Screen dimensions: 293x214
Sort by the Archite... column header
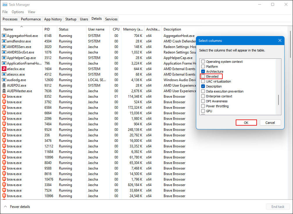click(x=153, y=29)
